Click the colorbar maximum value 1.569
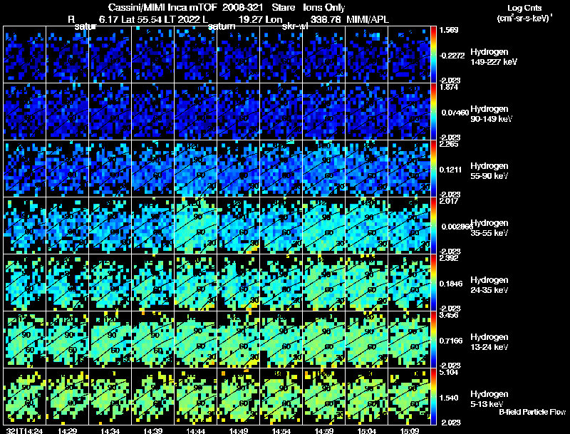This screenshot has height=434, width=570. coord(449,30)
